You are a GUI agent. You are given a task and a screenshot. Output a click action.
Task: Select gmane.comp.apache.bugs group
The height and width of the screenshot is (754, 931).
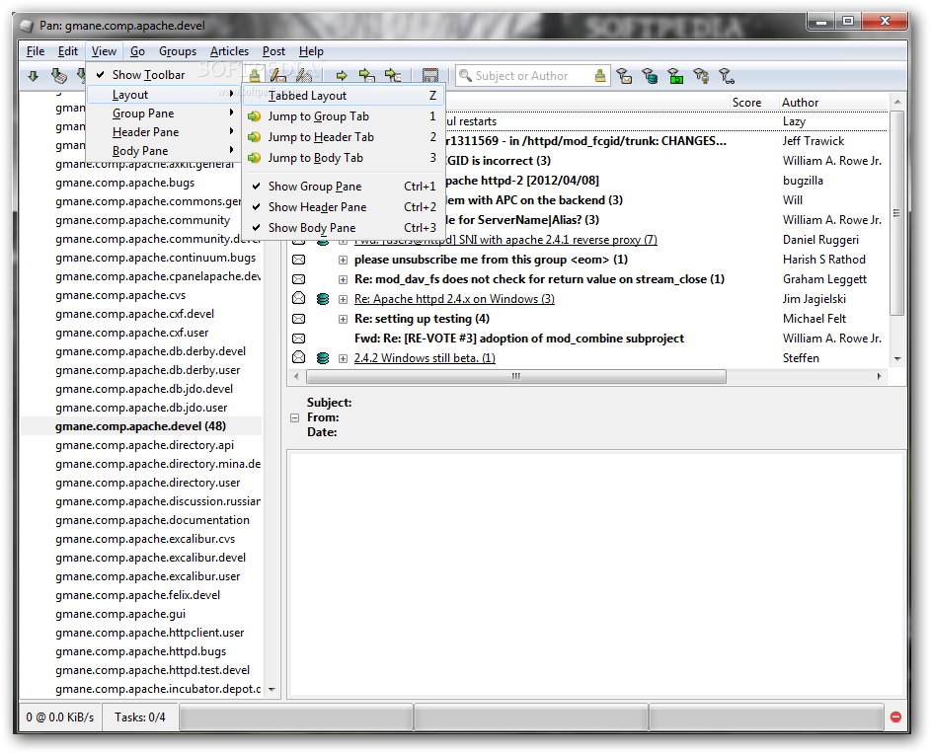(124, 183)
